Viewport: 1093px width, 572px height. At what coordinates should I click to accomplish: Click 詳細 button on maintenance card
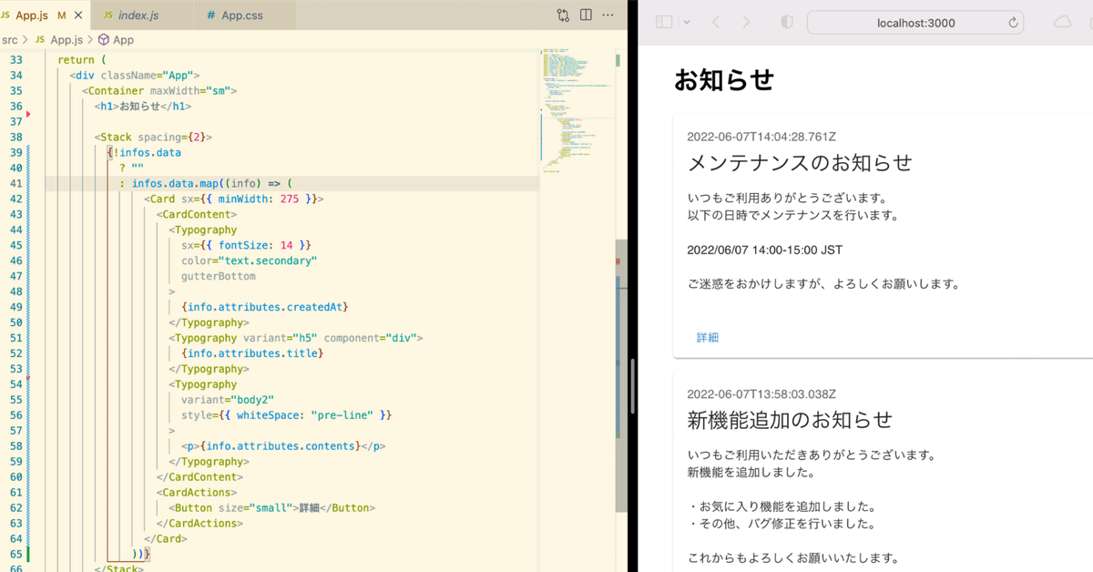708,337
